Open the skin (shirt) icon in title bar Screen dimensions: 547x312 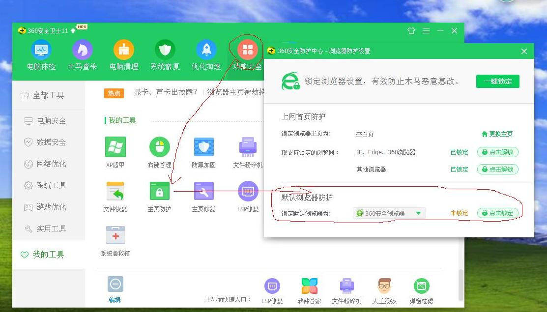click(411, 30)
